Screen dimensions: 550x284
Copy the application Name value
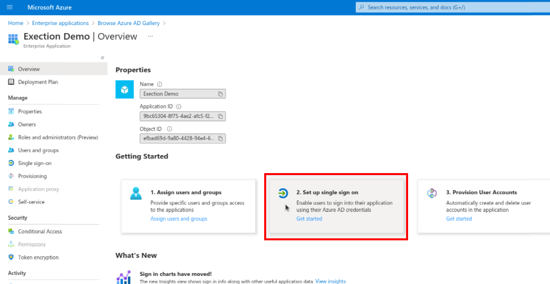[x=220, y=94]
